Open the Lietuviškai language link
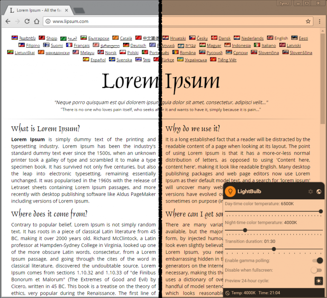Screen dimensions: 327x298 click(25, 52)
